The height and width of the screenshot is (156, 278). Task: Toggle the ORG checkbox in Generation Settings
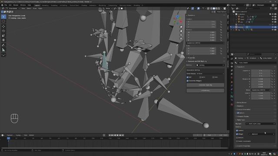[213, 77]
